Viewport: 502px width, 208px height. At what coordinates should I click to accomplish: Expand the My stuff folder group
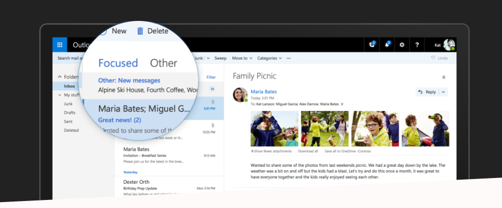60,95
